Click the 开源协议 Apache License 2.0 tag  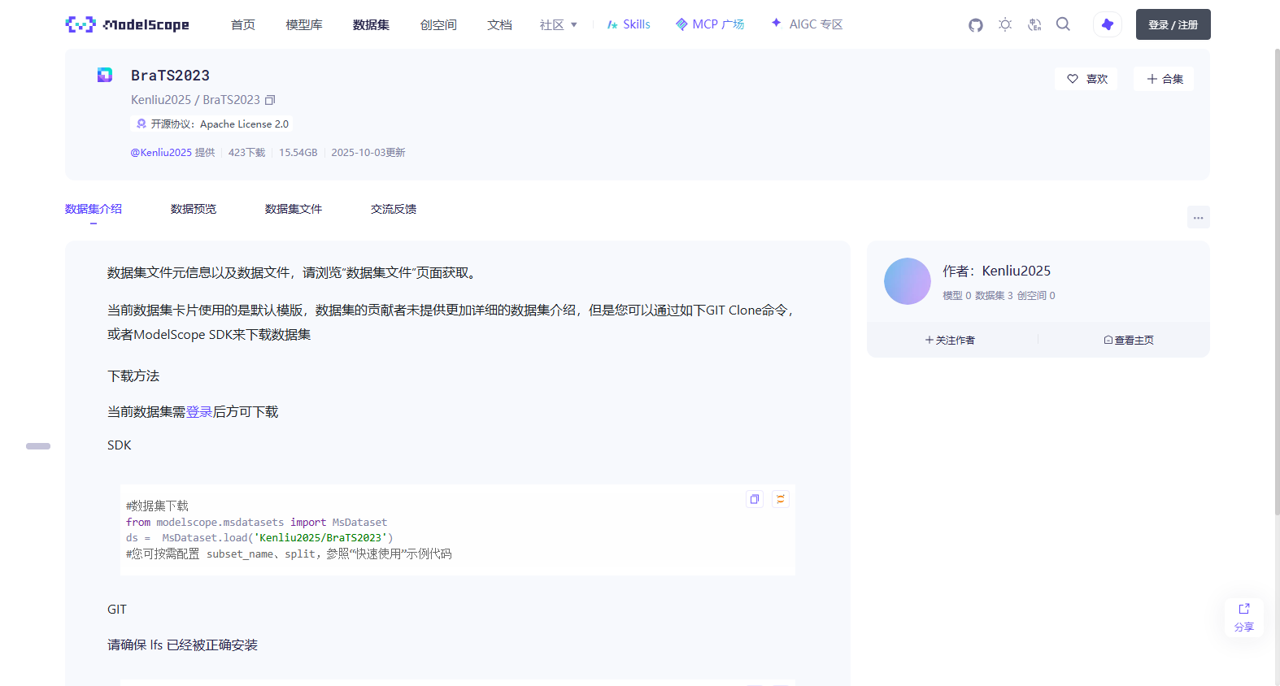pos(211,124)
